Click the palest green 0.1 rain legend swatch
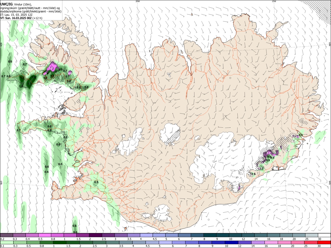The height and width of the screenshot is (248, 331). point(7,242)
